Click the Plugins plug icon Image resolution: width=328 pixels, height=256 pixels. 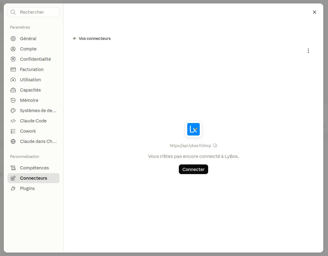click(x=13, y=188)
